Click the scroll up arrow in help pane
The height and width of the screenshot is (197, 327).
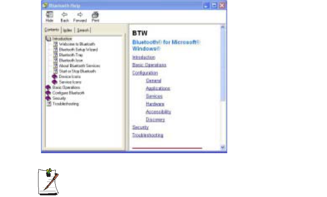point(223,27)
